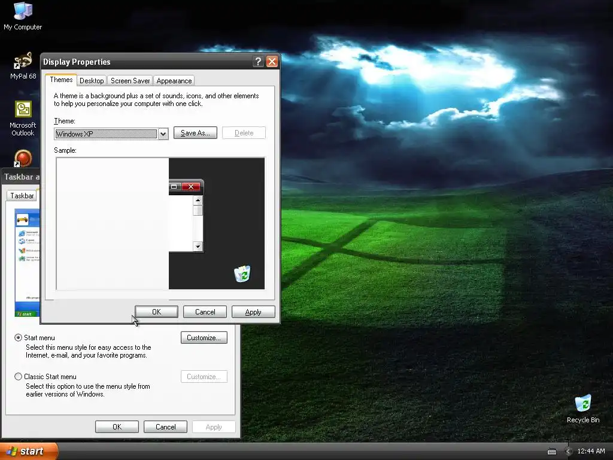Viewport: 613px width, 460px height.
Task: Click the Windows XP theme combo box
Action: point(111,134)
